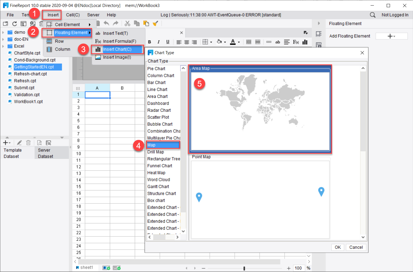This screenshot has width=413, height=272.
Task: Open the Server menu
Action: (93, 15)
